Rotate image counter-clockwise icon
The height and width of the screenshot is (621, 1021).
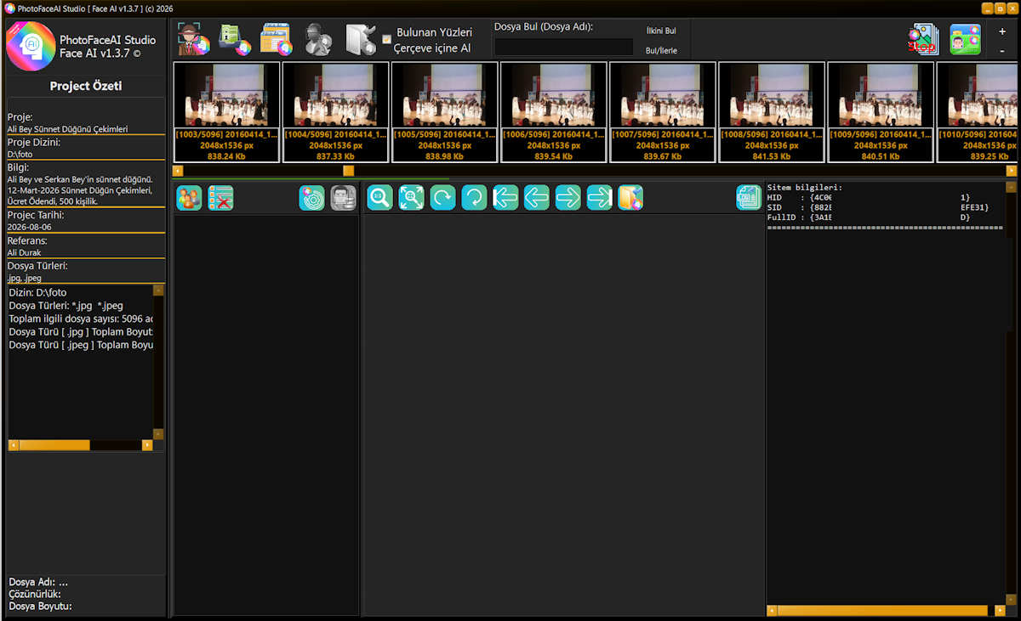474,198
